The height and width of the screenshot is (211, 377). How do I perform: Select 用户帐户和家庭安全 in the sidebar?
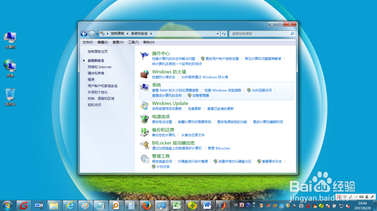tap(103, 86)
